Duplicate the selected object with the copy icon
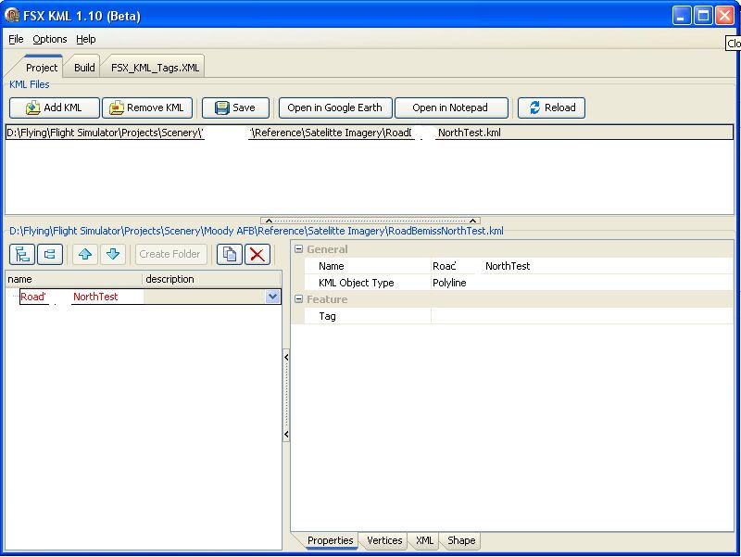This screenshot has height=557, width=741. pyautogui.click(x=230, y=254)
